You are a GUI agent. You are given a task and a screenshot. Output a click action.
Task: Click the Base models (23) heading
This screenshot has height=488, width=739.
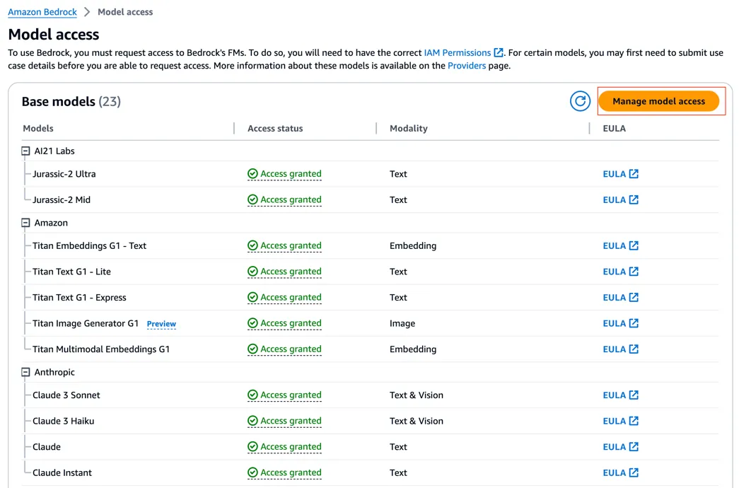click(71, 101)
